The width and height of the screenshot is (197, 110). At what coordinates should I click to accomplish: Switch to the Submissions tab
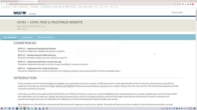click(x=27, y=37)
